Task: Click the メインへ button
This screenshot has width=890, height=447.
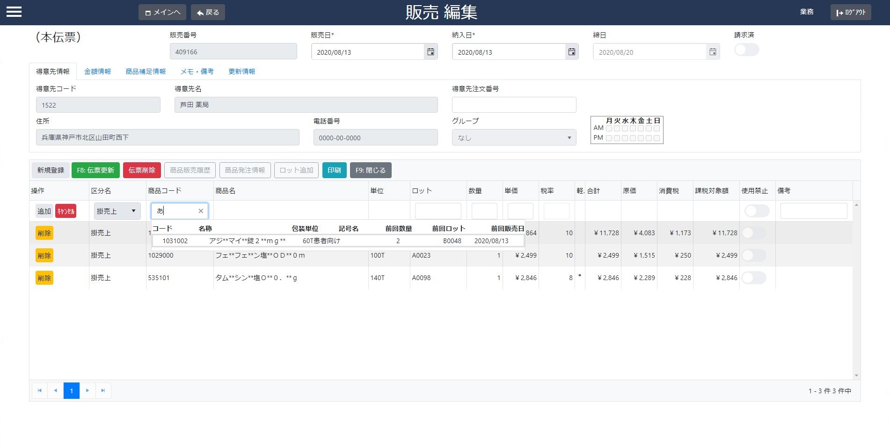Action: (x=162, y=12)
